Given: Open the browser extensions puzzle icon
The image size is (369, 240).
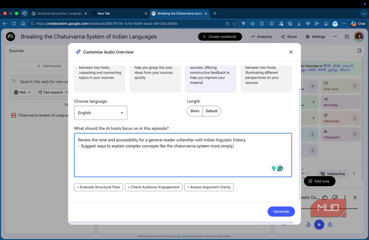Looking at the screenshot, I should [x=262, y=24].
